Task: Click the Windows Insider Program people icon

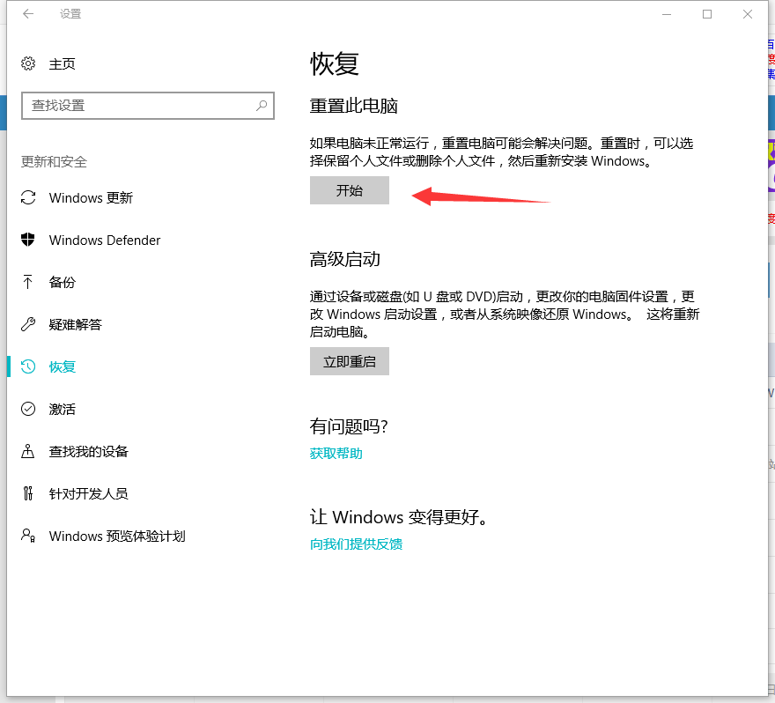Action: (x=29, y=536)
